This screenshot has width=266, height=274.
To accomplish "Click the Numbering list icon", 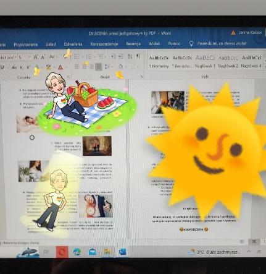I will tap(89, 56).
